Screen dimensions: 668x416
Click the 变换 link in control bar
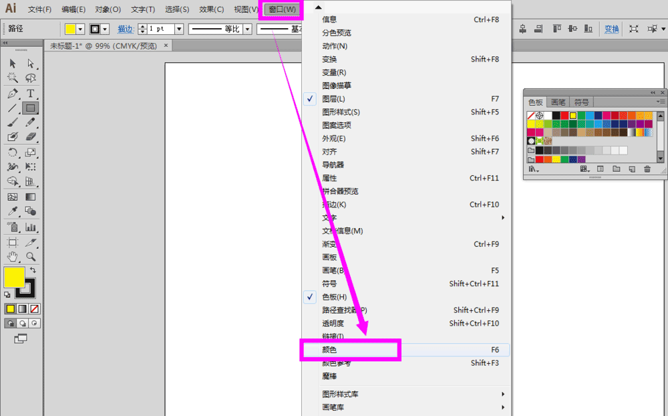pos(611,29)
